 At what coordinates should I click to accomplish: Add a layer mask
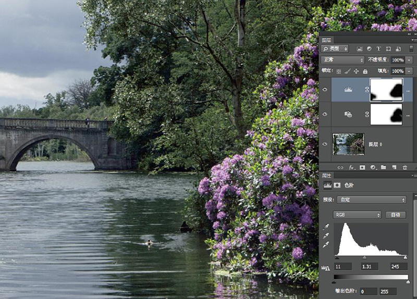click(362, 167)
